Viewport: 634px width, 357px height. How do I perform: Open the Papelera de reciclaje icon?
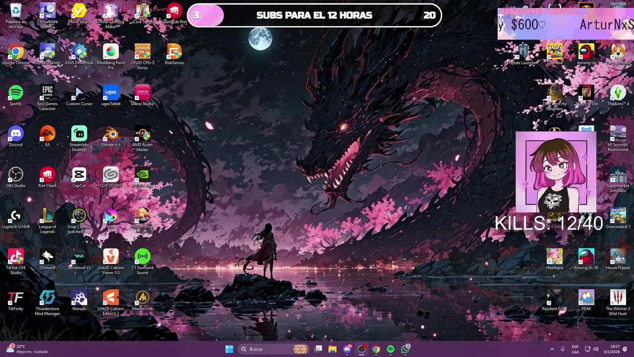coord(16,11)
